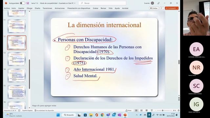Click the 'Salud Mental.' line
This screenshot has height=118, width=210.
click(85, 76)
